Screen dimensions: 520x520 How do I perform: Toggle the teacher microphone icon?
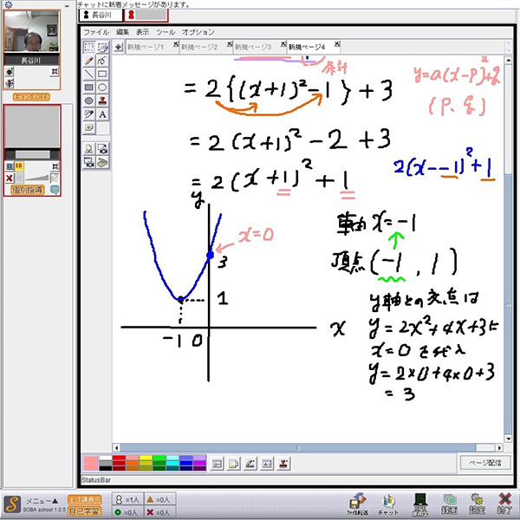click(10, 83)
